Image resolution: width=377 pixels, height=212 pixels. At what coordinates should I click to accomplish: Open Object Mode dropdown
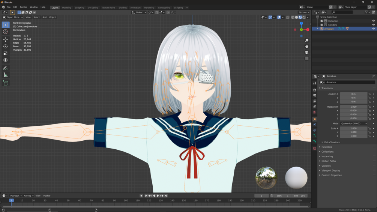click(x=13, y=17)
